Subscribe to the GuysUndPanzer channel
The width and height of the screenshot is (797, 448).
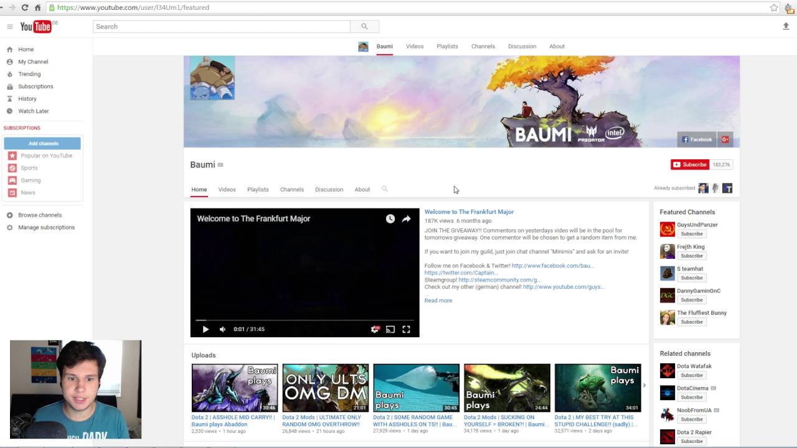click(x=692, y=234)
